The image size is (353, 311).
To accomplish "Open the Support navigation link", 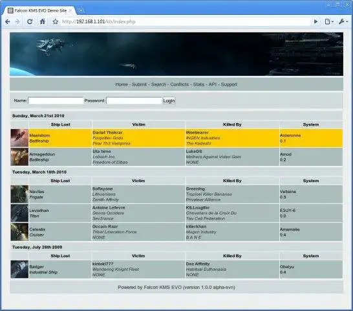I will point(229,84).
